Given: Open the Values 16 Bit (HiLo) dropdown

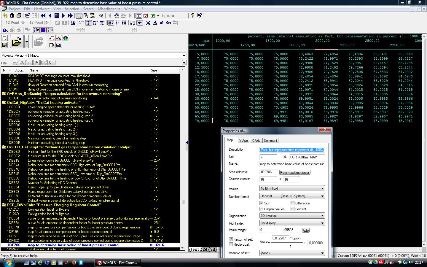Looking at the screenshot, I should tap(292, 188).
